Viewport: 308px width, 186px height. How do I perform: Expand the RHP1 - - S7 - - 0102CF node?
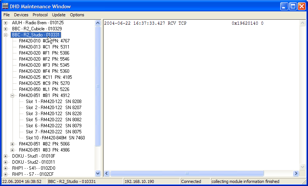(5, 174)
